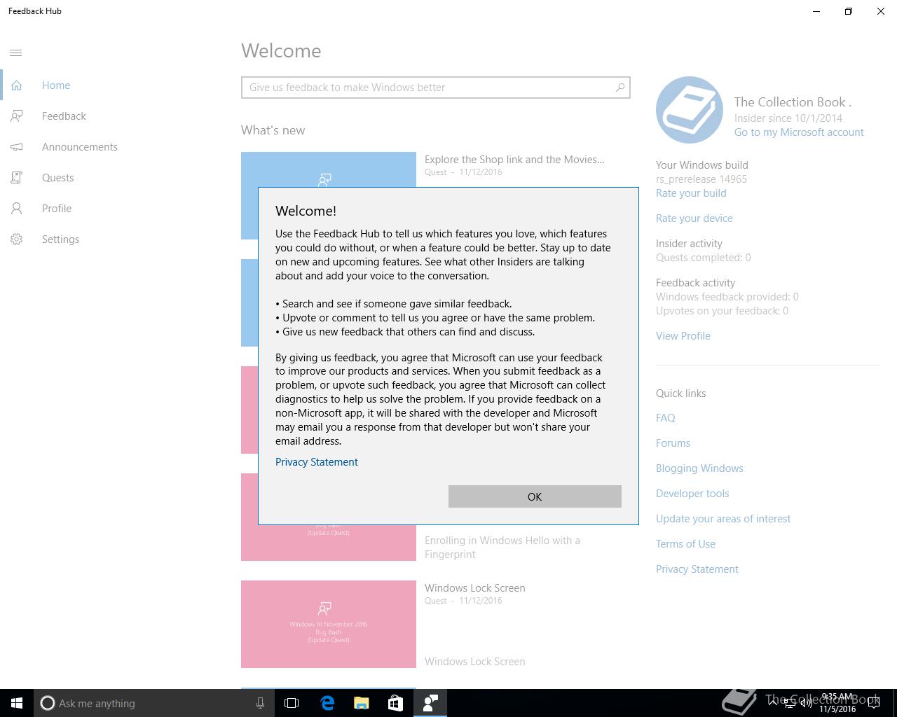897x717 pixels.
Task: Click the Windows Lock Screen quest title
Action: (475, 588)
